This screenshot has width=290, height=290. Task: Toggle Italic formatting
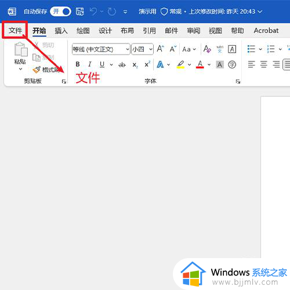pyautogui.click(x=90, y=64)
